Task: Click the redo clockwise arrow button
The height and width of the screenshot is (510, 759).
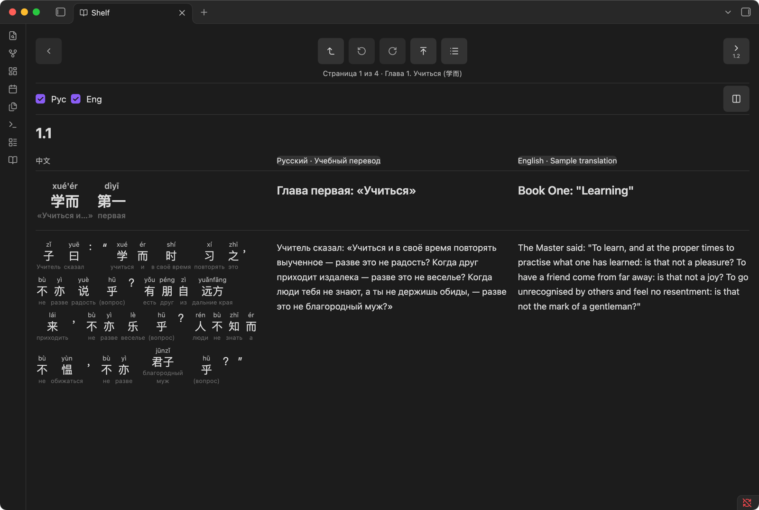Action: pyautogui.click(x=392, y=51)
